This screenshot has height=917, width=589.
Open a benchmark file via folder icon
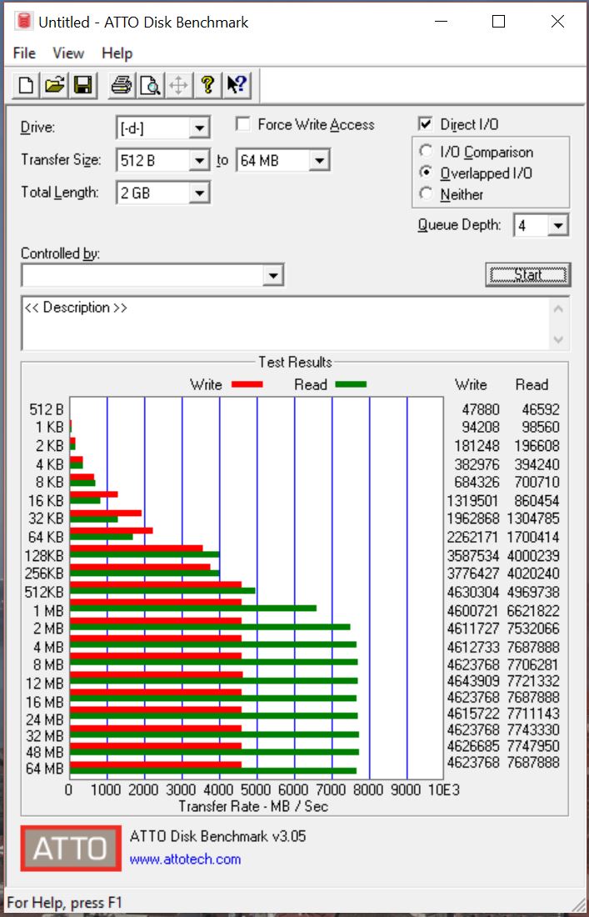(54, 84)
